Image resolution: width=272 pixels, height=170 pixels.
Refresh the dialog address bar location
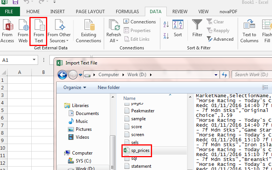[x=224, y=75]
